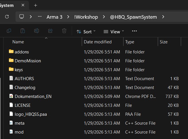The width and height of the screenshot is (188, 139).
Task: Click the Refresh icon beside the address bar
Action: pyautogui.click(x=7, y=17)
